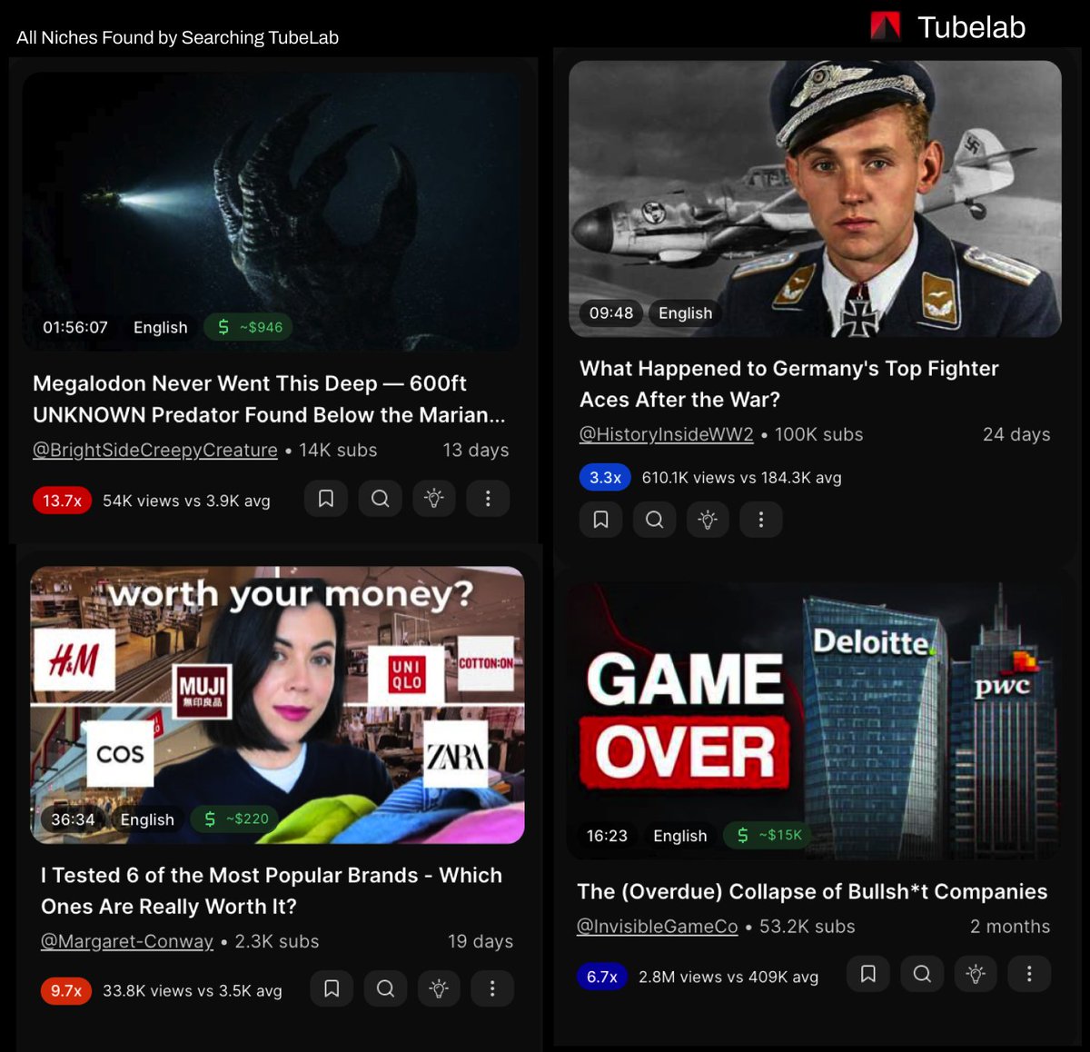Open three-dot menu on Popular Brands card
The image size is (1090, 1052).
coord(492,988)
